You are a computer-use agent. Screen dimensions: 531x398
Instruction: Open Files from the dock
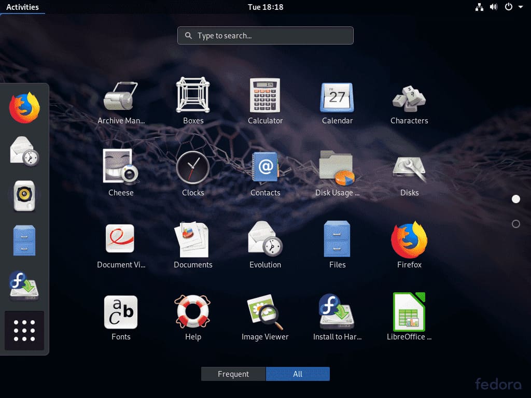click(x=23, y=240)
